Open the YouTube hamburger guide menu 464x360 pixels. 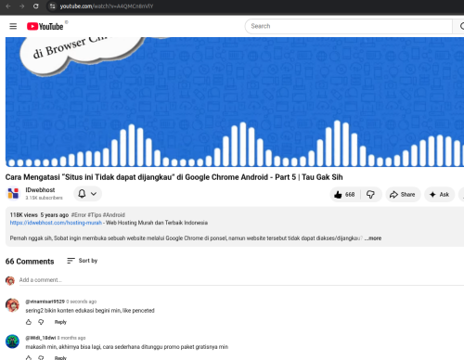click(13, 26)
